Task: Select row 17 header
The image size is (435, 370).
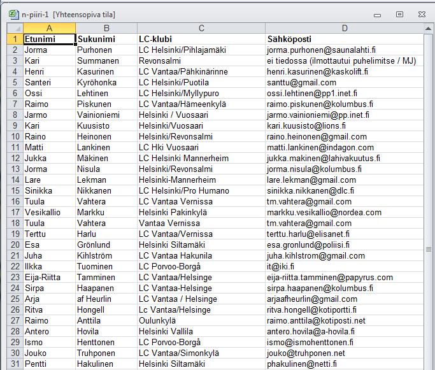Action: [15, 212]
